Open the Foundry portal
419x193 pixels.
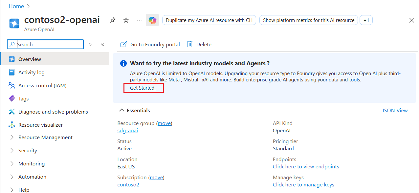tap(150, 44)
